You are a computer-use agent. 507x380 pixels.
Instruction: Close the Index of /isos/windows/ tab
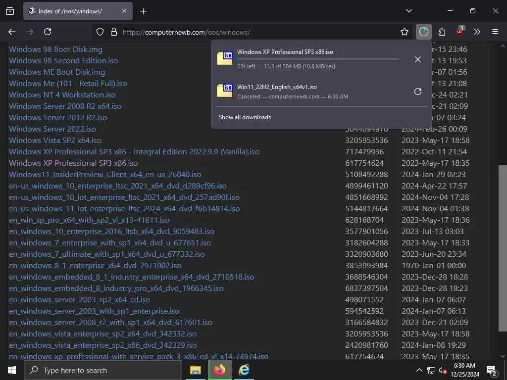(124, 11)
